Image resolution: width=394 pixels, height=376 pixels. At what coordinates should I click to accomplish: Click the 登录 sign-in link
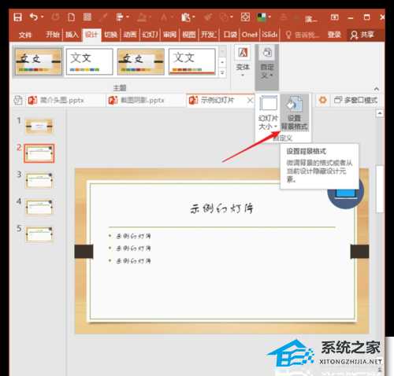point(334,35)
